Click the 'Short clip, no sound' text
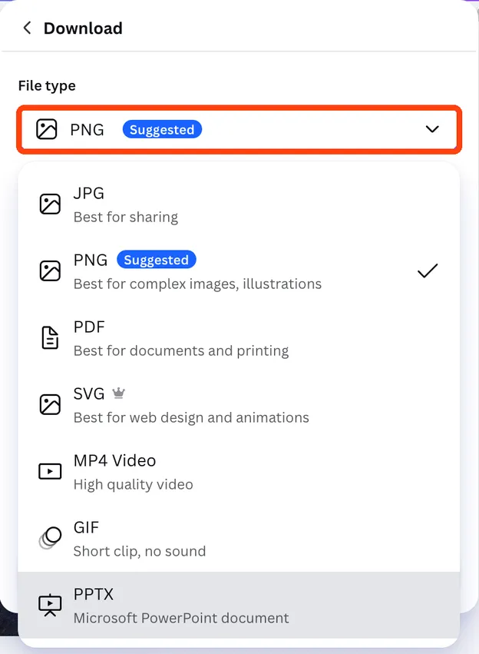This screenshot has width=479, height=654. 140,551
